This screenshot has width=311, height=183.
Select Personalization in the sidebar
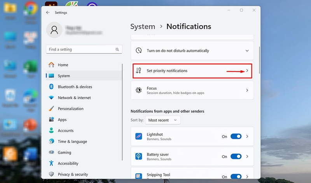[x=84, y=109]
